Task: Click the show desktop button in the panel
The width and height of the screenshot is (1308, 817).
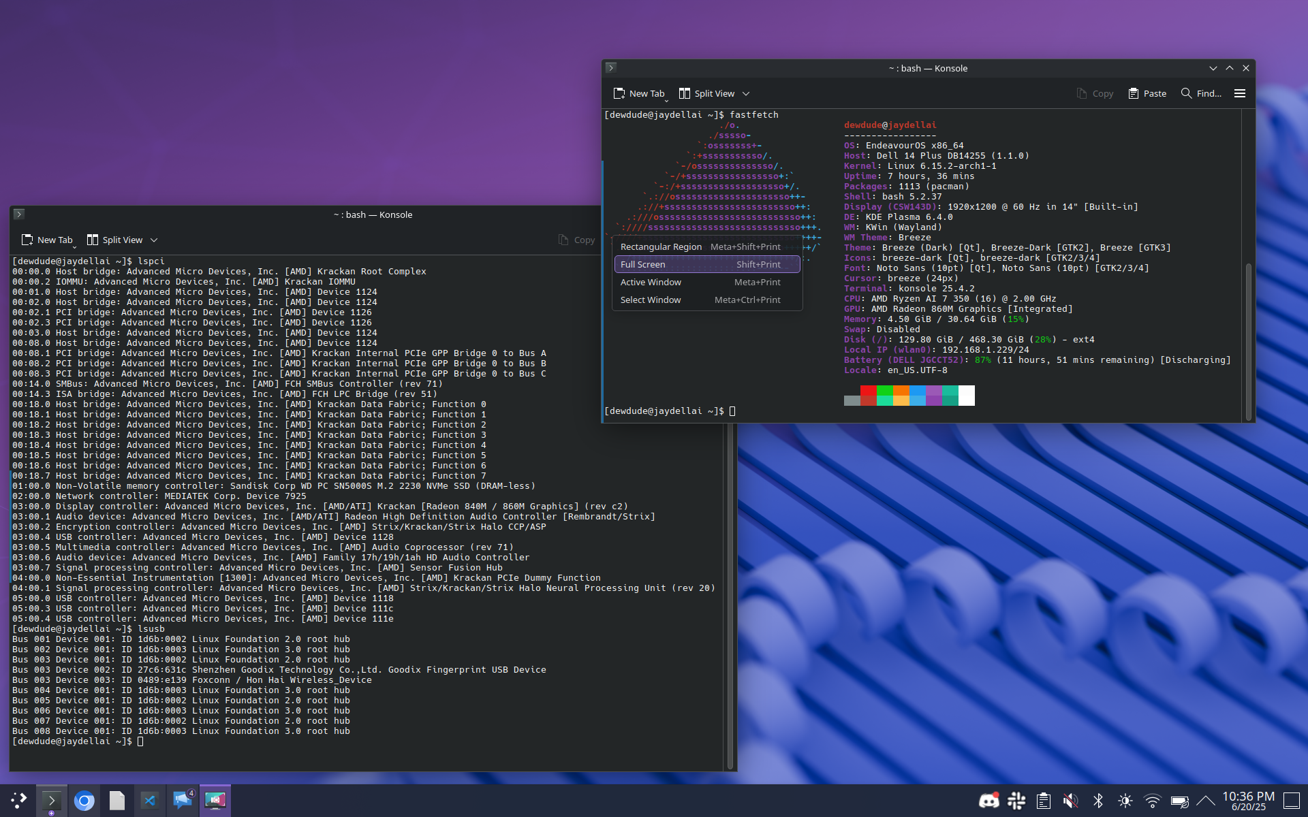Action: pyautogui.click(x=1292, y=801)
